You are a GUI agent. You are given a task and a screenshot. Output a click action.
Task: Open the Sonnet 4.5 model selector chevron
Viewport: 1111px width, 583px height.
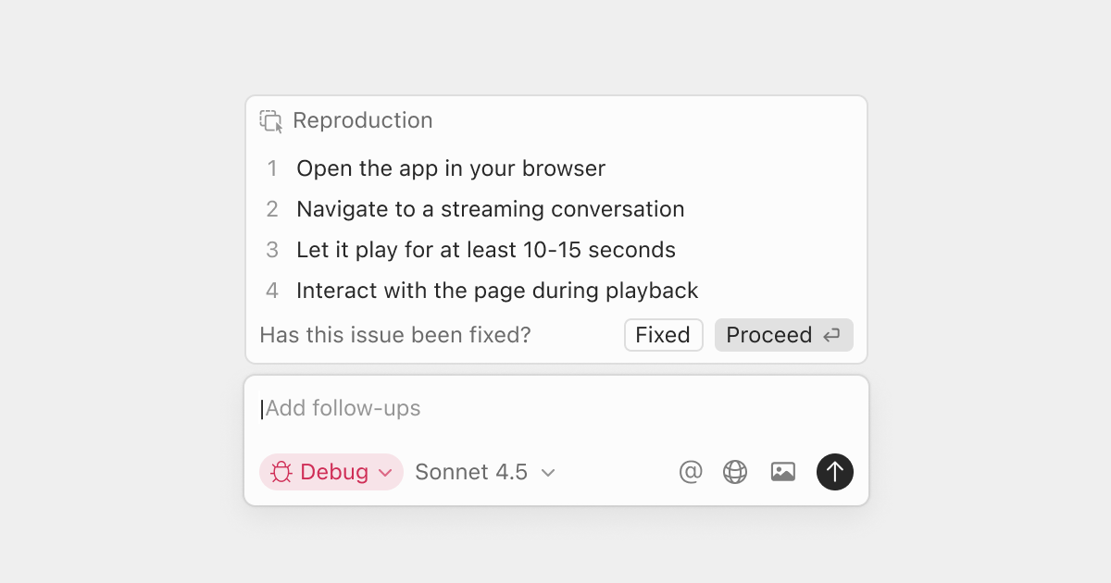click(547, 472)
